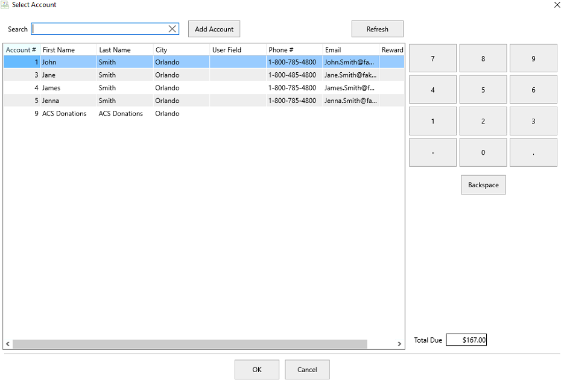The width and height of the screenshot is (564, 386).
Task: Tap the keypad minus button
Action: (x=433, y=152)
